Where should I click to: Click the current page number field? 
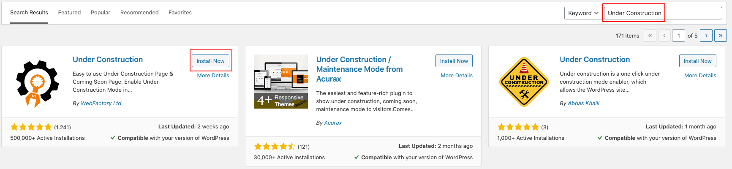point(678,35)
